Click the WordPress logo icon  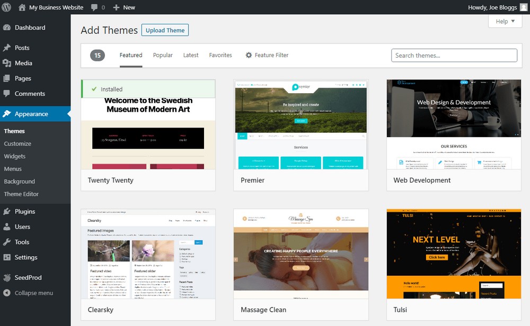click(7, 7)
